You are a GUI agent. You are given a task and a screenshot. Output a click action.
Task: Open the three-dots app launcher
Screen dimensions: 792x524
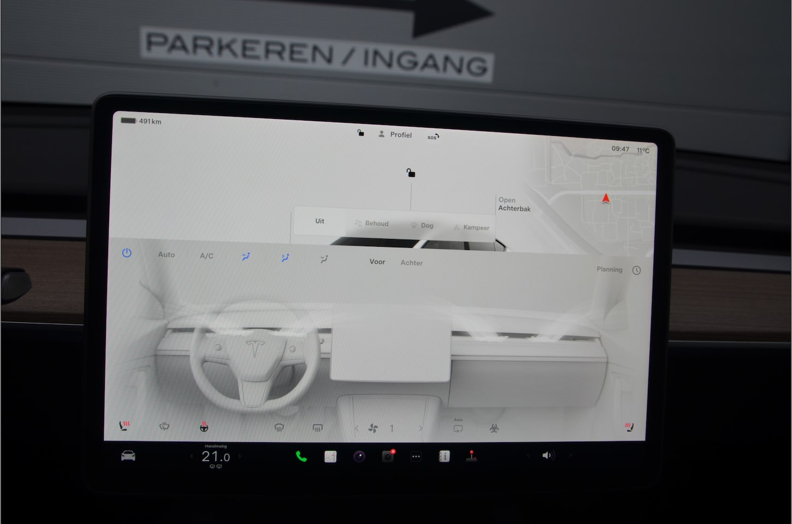[x=416, y=457]
